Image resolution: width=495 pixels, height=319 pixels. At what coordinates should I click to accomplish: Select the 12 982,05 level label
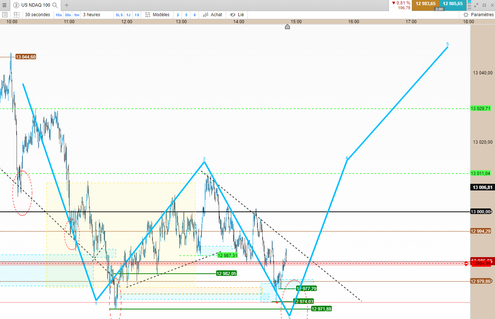pos(226,273)
